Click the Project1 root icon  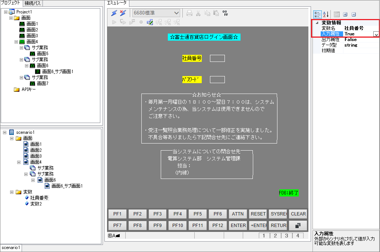pos(12,12)
